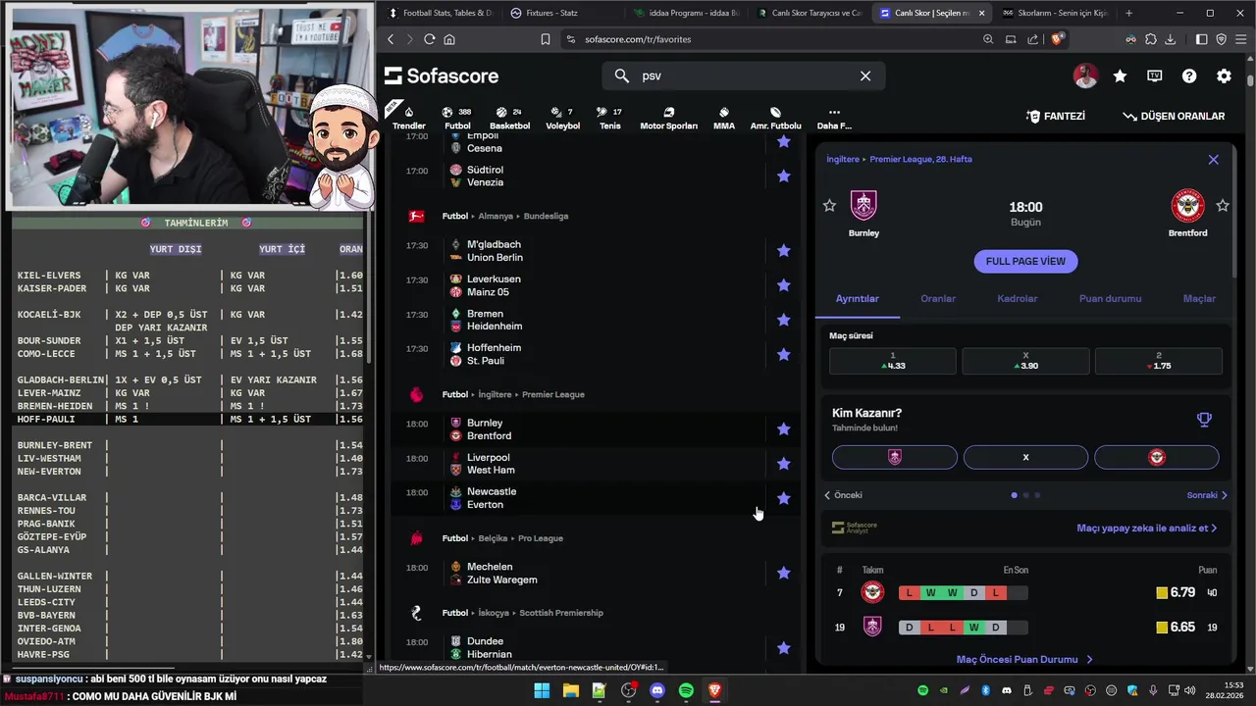Expand Maç Öncesi Puan Durumu link
The height and width of the screenshot is (706, 1256).
pyautogui.click(x=1024, y=660)
